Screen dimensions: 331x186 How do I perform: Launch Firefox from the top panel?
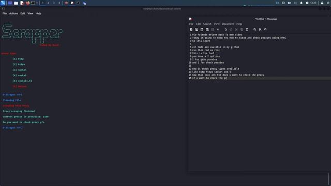pos(27,3)
